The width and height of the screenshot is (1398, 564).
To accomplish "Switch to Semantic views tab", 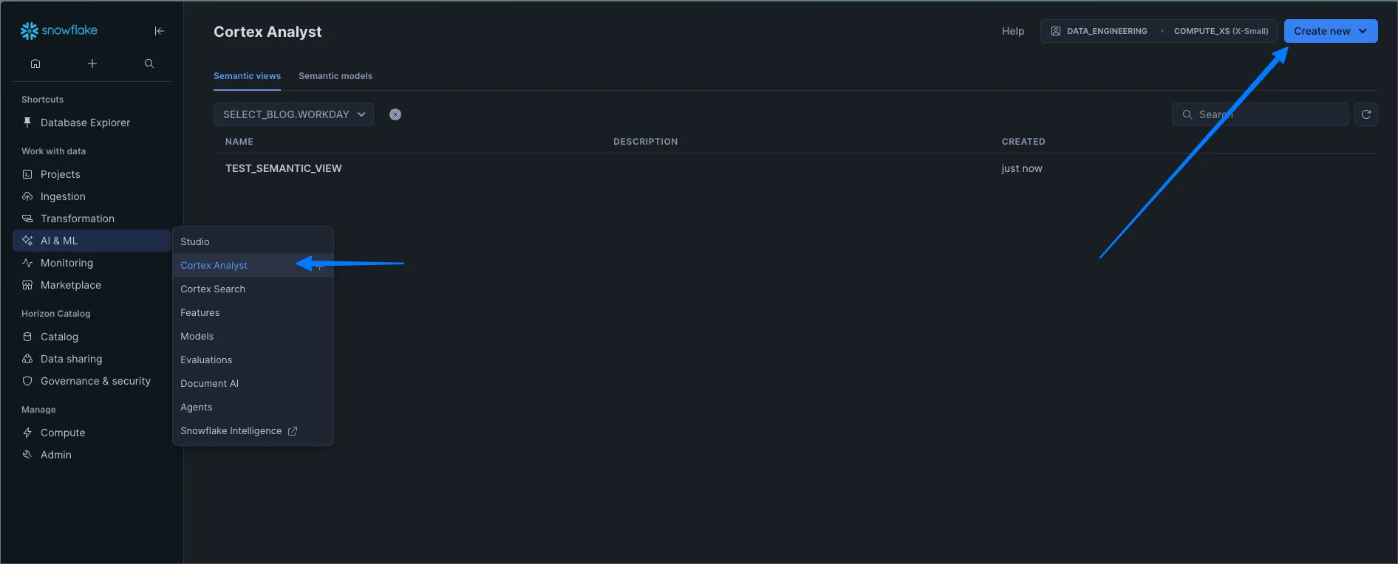I will 247,76.
